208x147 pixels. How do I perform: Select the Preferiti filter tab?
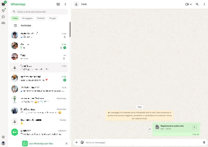pyautogui.click(x=41, y=18)
